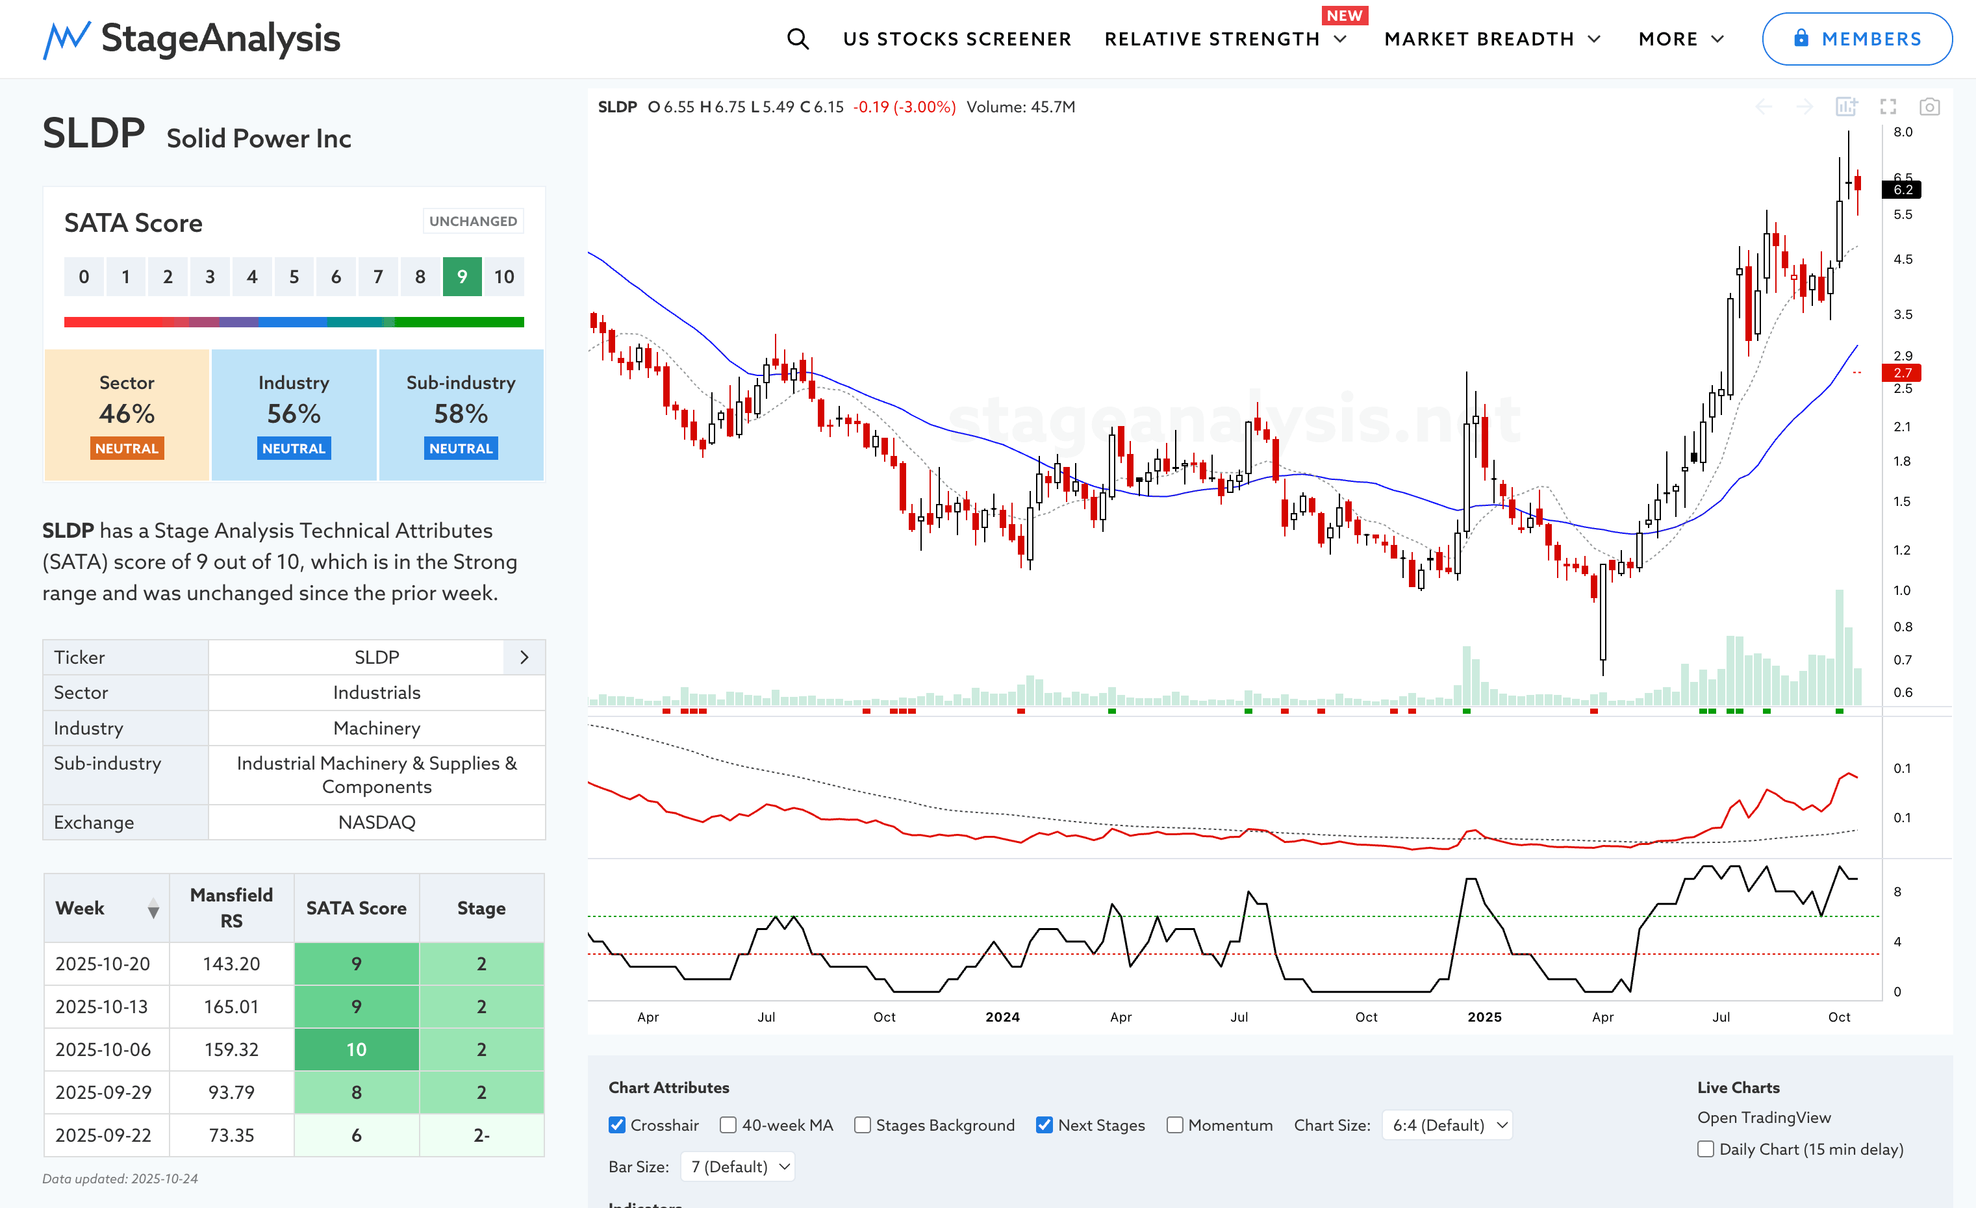
Task: Click the chart indicators add icon
Action: click(x=1846, y=107)
